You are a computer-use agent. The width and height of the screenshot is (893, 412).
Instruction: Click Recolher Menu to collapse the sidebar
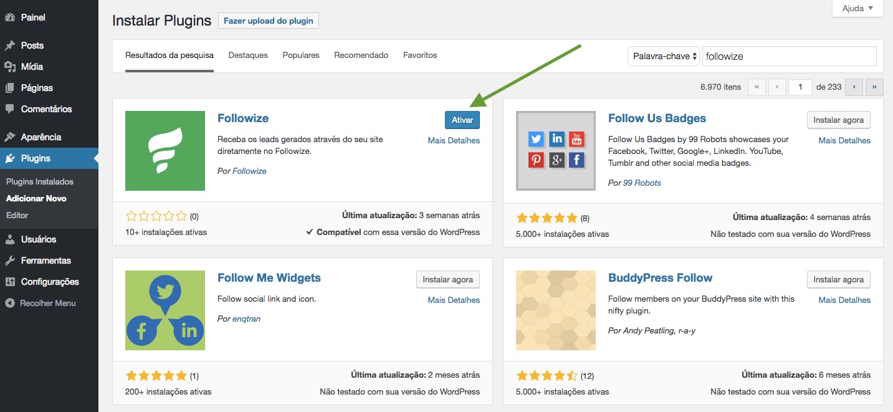(48, 304)
